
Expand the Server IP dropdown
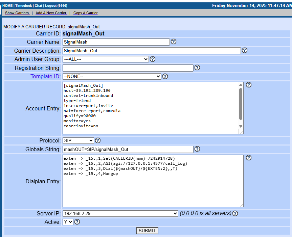120,213
